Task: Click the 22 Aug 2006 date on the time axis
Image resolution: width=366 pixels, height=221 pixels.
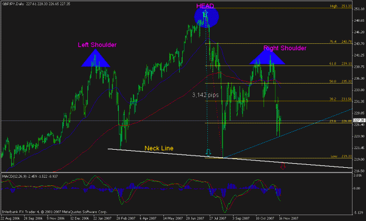Action: point(9,219)
